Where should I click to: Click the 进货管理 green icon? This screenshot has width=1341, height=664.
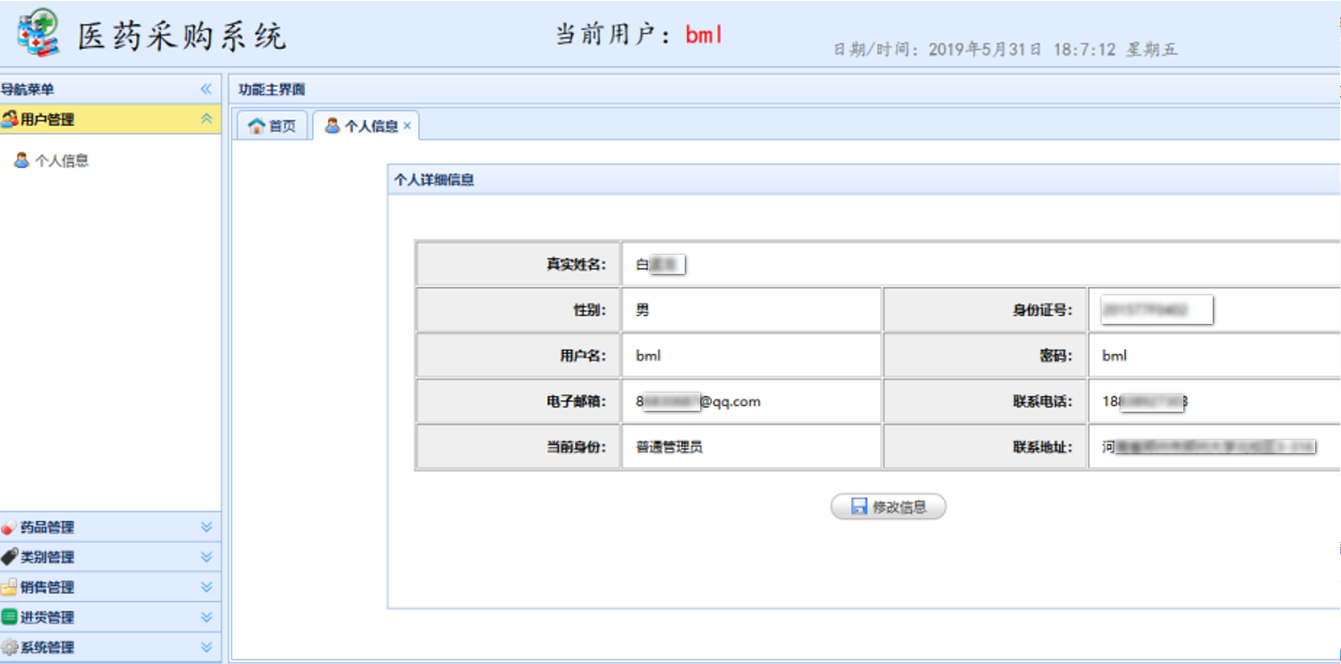click(9, 617)
